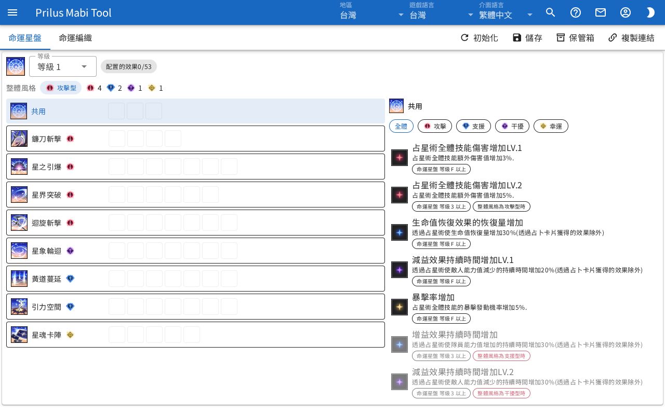The height and width of the screenshot is (415, 665).
Task: Toggle dark mode moon icon
Action: [650, 12]
